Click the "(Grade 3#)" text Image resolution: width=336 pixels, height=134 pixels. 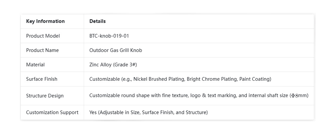pyautogui.click(x=125, y=65)
